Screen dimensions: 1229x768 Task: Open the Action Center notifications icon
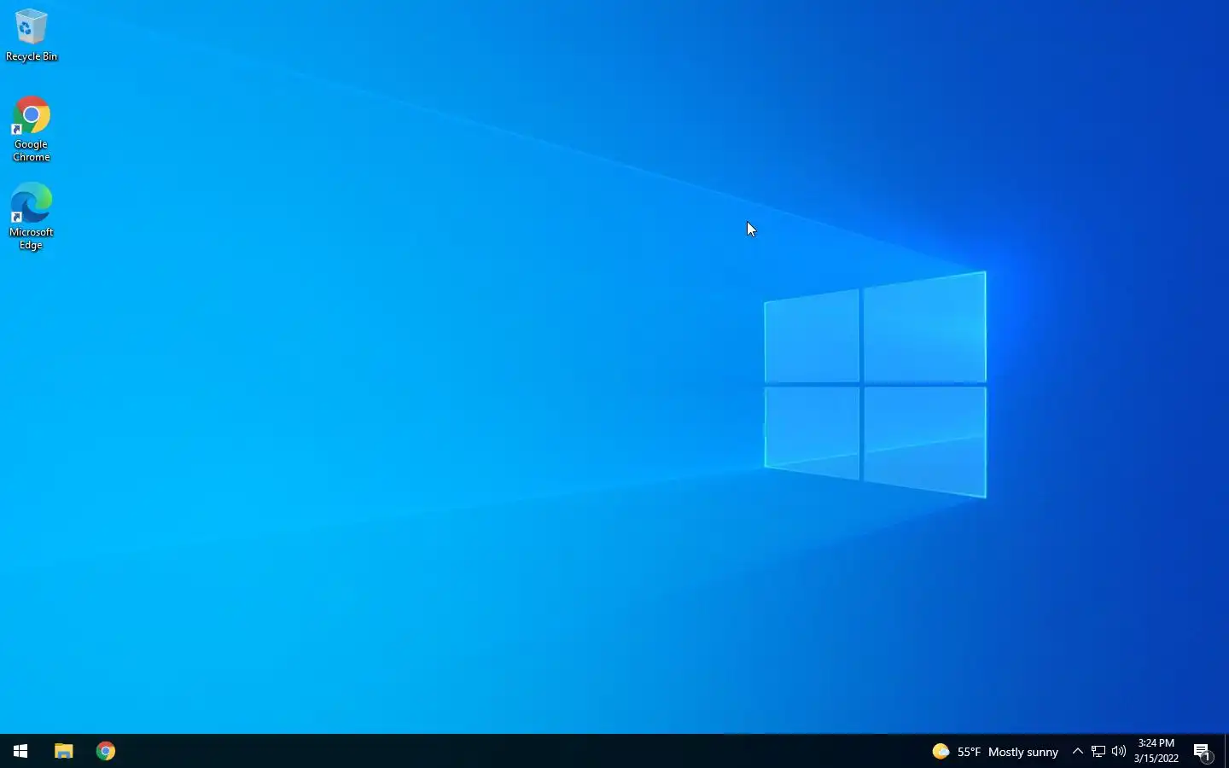pyautogui.click(x=1203, y=752)
